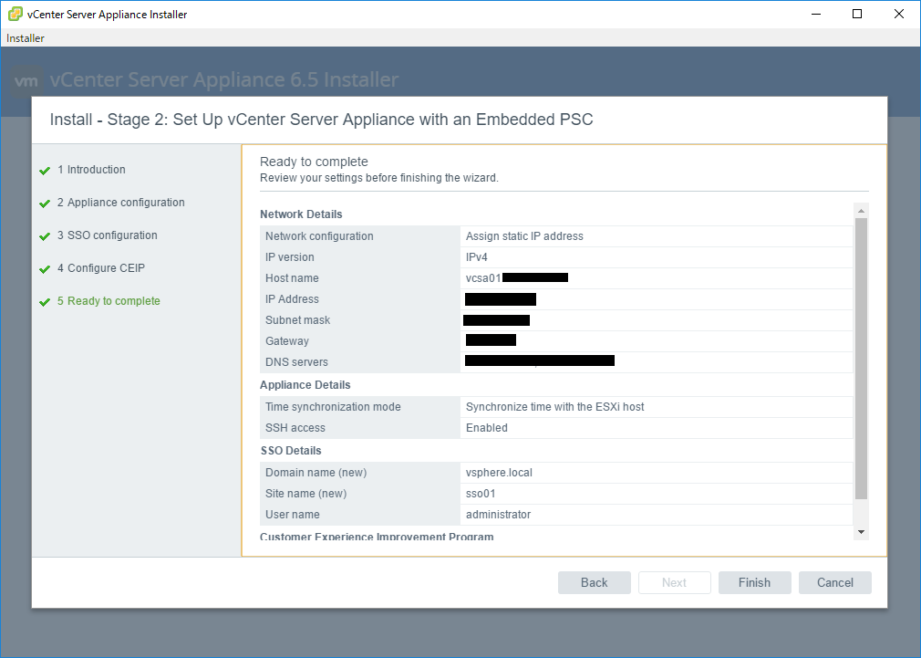921x658 pixels.
Task: Click the checkmark beside Configure CEIP
Action: click(x=45, y=269)
